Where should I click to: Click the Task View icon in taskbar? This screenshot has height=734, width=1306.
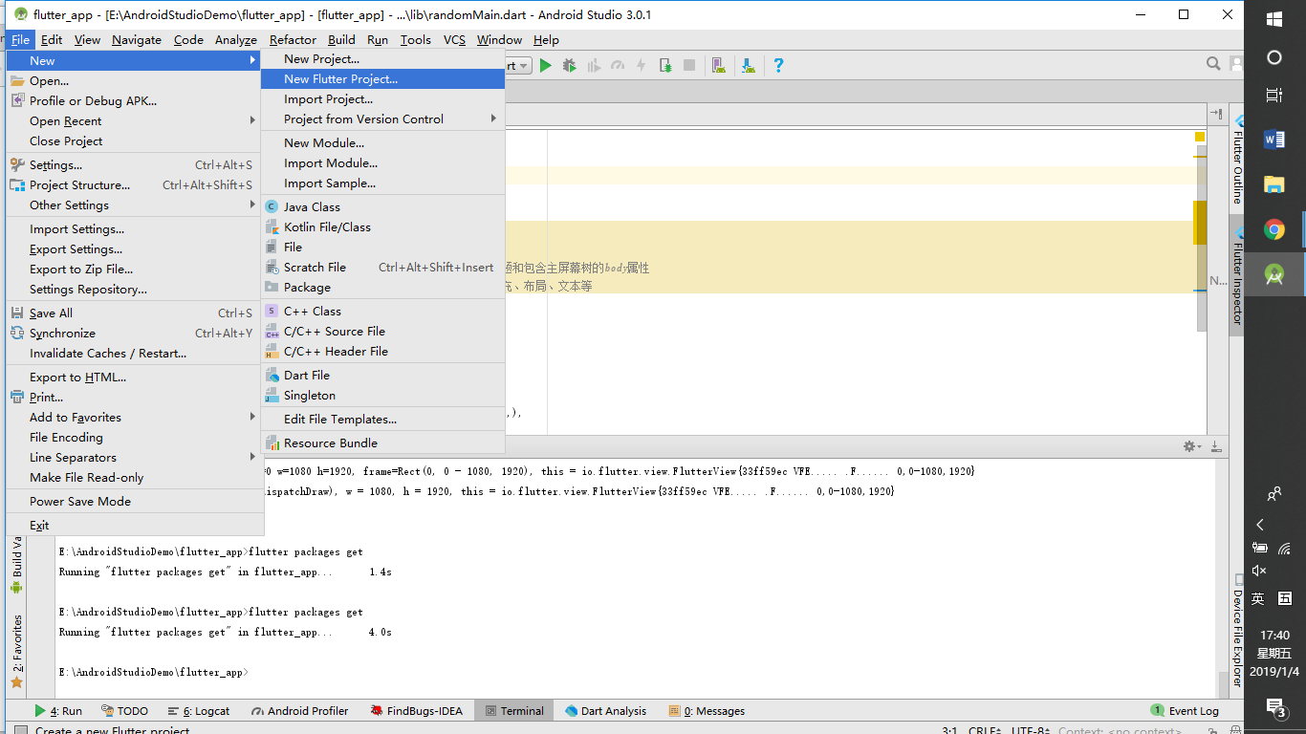tap(1274, 95)
